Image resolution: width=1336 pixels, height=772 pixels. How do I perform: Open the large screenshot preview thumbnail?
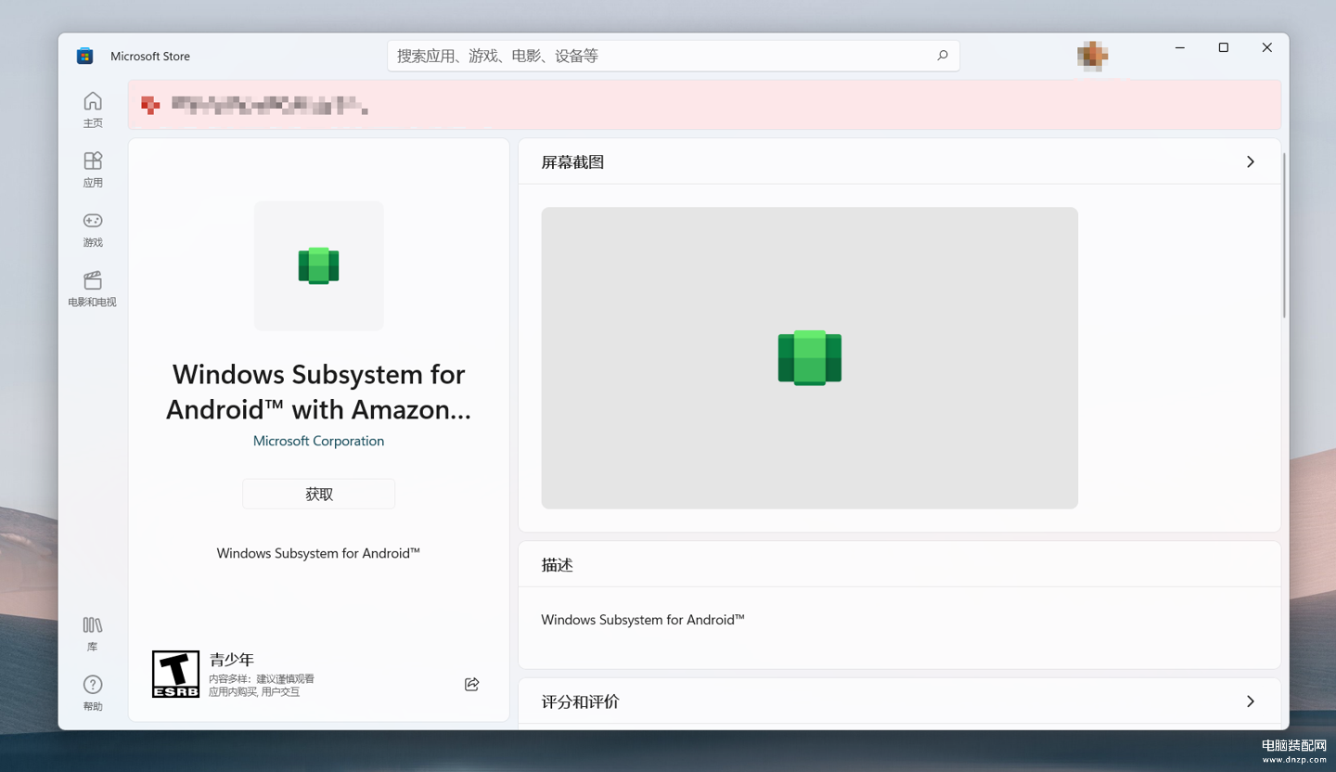click(810, 357)
